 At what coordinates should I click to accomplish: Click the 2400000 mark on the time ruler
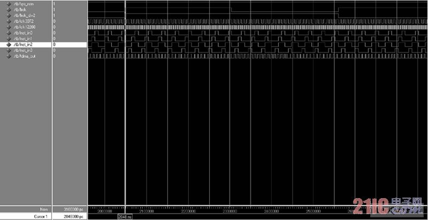[270, 211]
